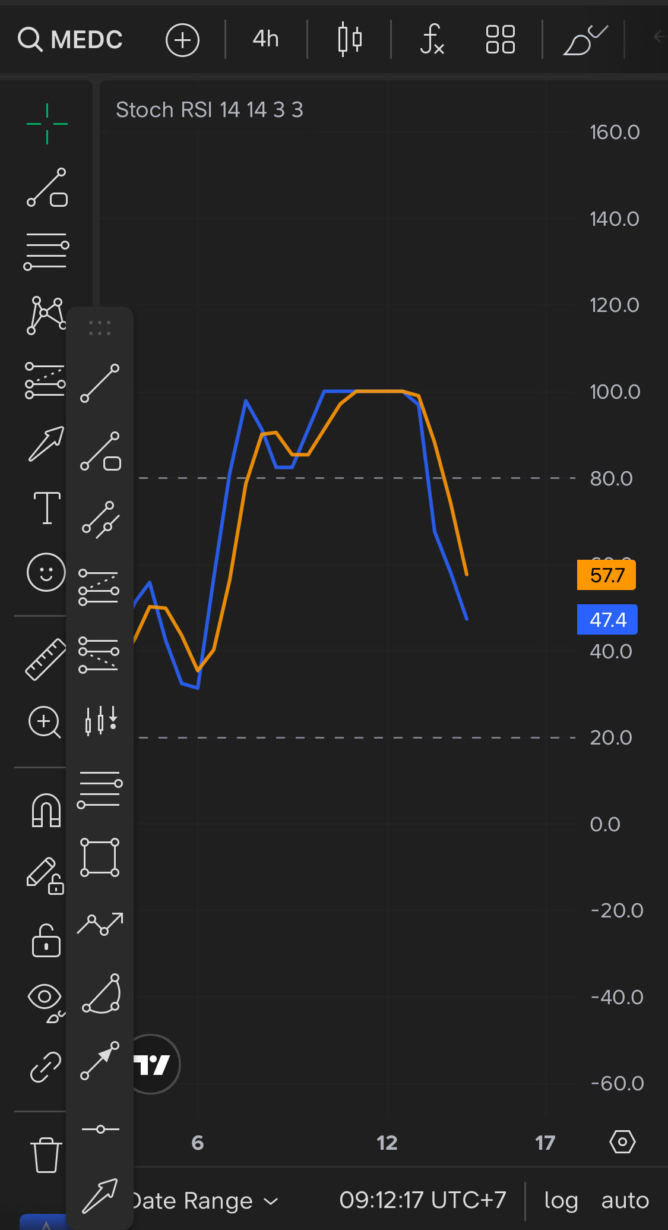Select the Trend Line tool in flyout

tap(100, 383)
